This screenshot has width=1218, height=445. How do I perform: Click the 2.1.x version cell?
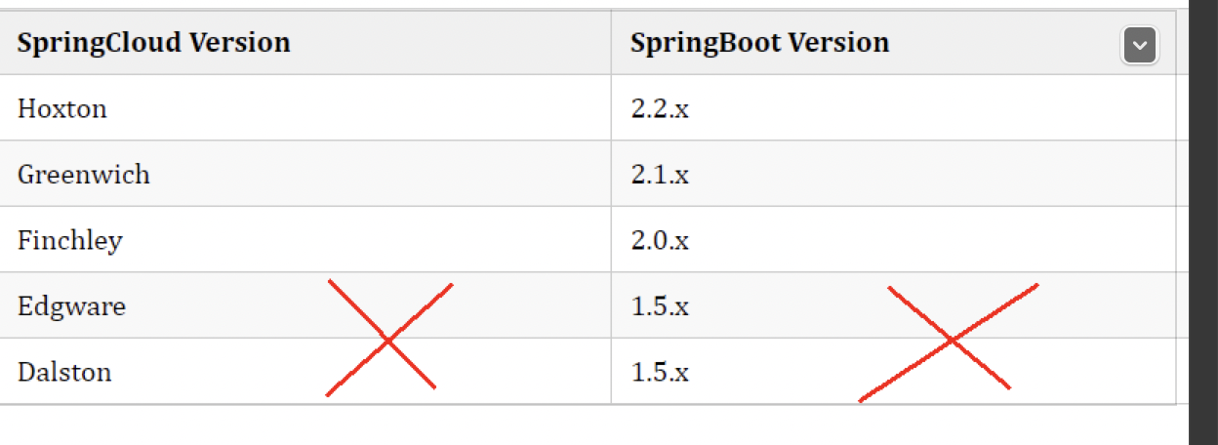point(660,175)
